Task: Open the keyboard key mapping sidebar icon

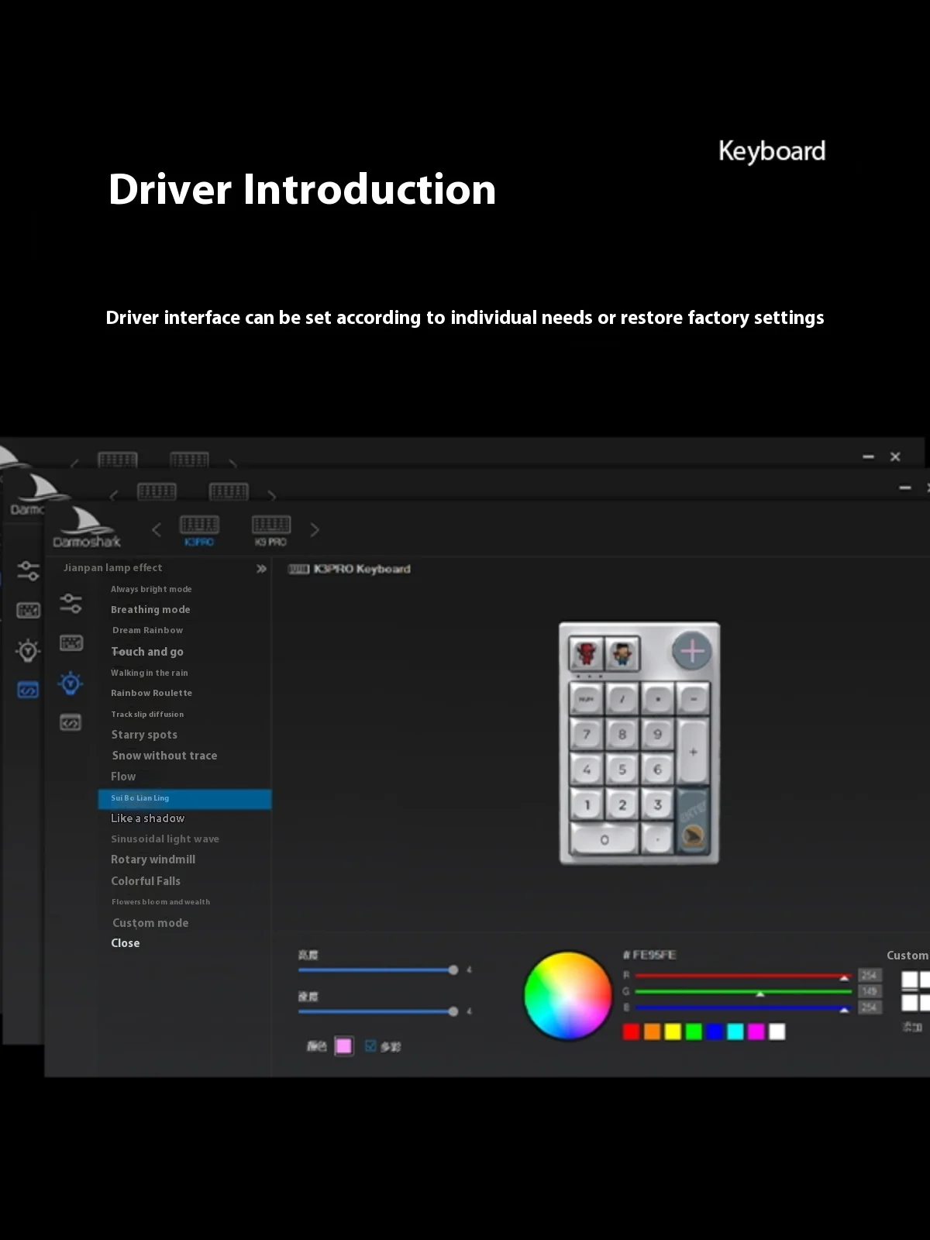Action: point(71,642)
